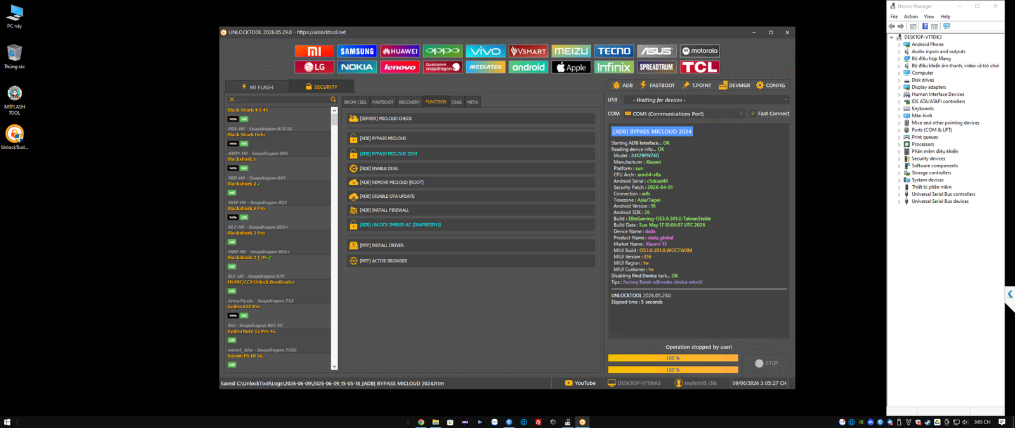Open the UnlockTool desktop shortcut
Viewport: 1015px width, 428px height.
click(15, 137)
